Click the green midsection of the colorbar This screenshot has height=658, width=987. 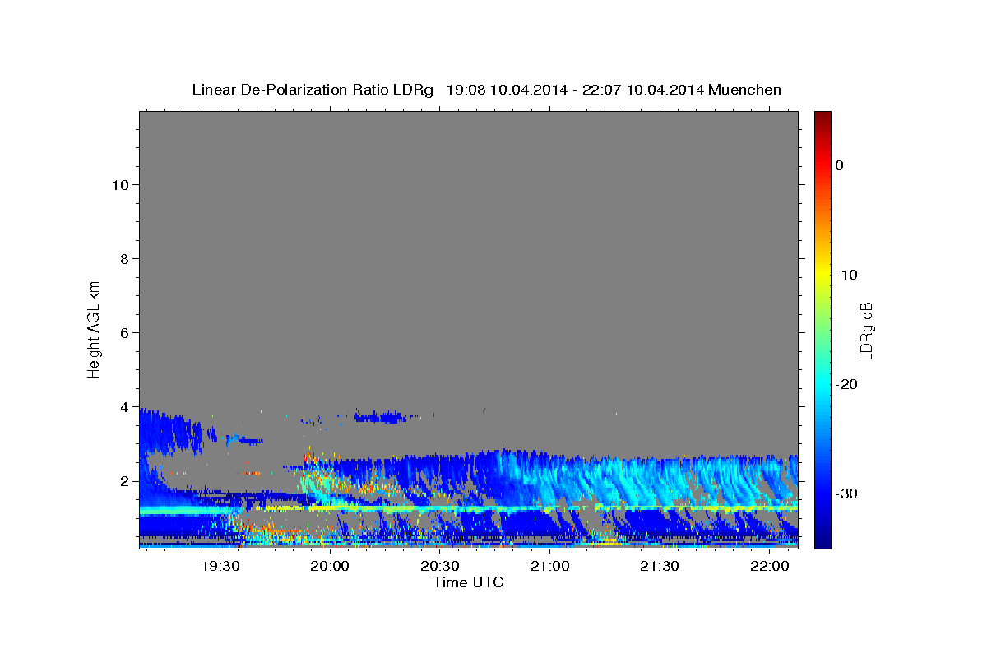coord(822,329)
